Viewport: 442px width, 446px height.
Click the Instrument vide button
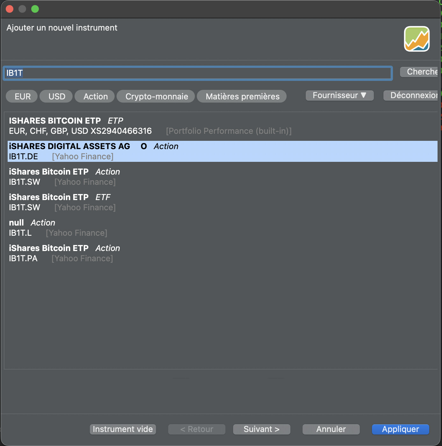pyautogui.click(x=123, y=429)
